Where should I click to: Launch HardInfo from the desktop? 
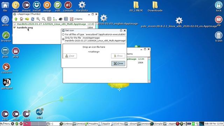pyautogui.click(x=82, y=6)
